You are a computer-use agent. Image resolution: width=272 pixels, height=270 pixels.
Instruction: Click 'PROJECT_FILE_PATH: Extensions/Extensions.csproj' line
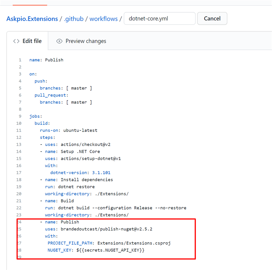pyautogui.click(x=109, y=243)
